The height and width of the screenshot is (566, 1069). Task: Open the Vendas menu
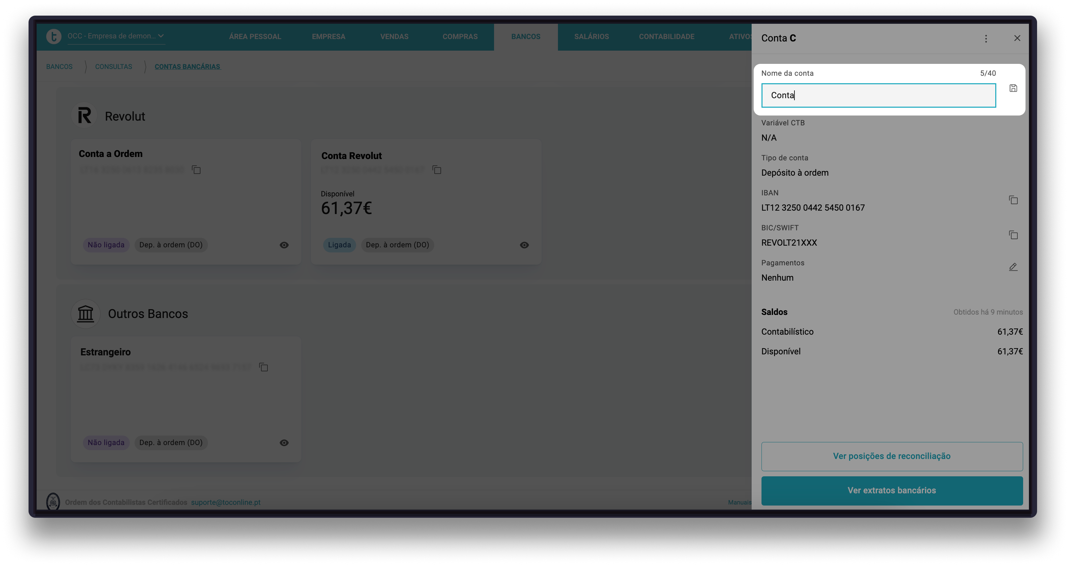coord(394,36)
